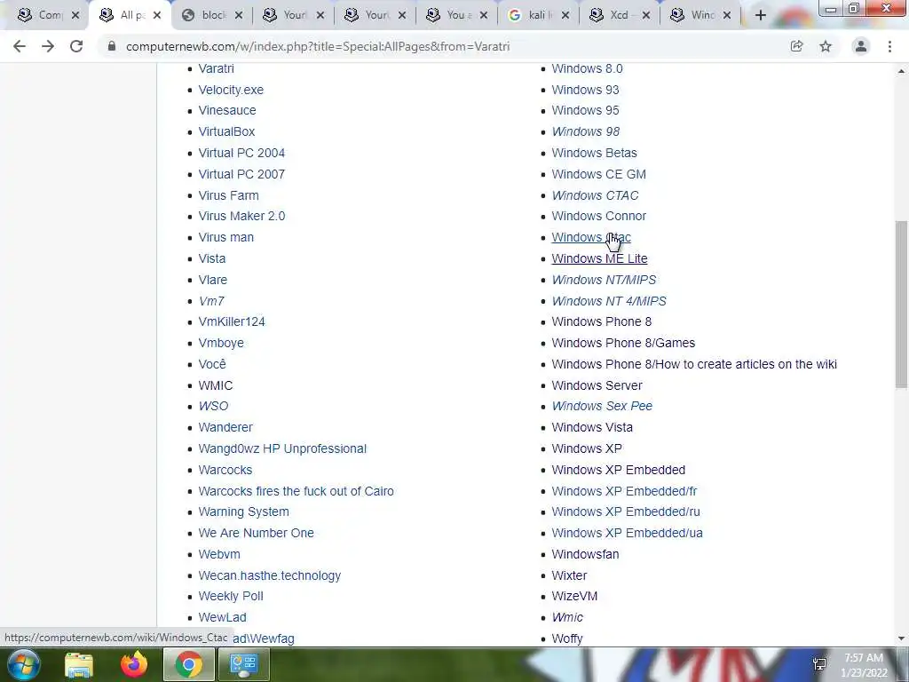Viewport: 909px width, 682px height.
Task: Open the Virtual PC 2004 link
Action: 241,153
